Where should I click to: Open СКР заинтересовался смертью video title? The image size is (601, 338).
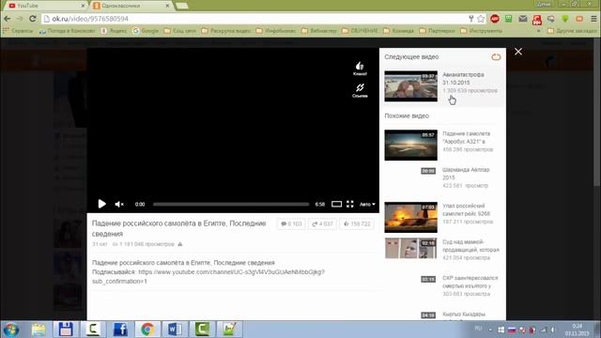pos(470,282)
